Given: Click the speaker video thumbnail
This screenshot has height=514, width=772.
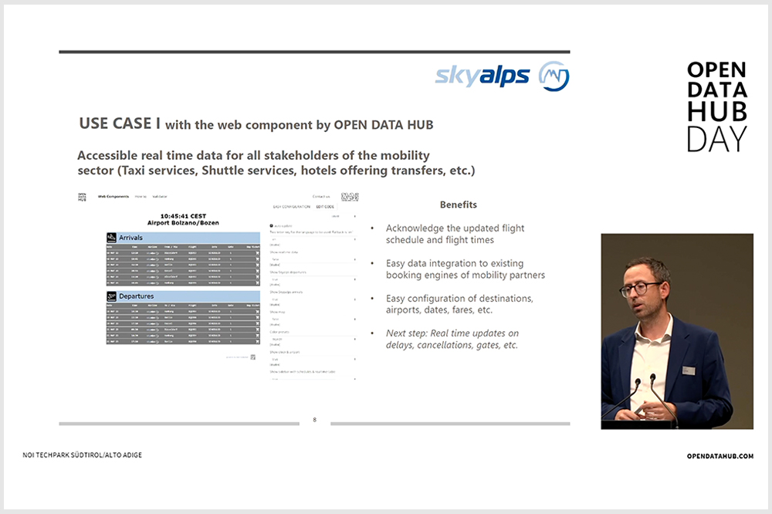Looking at the screenshot, I should [677, 331].
